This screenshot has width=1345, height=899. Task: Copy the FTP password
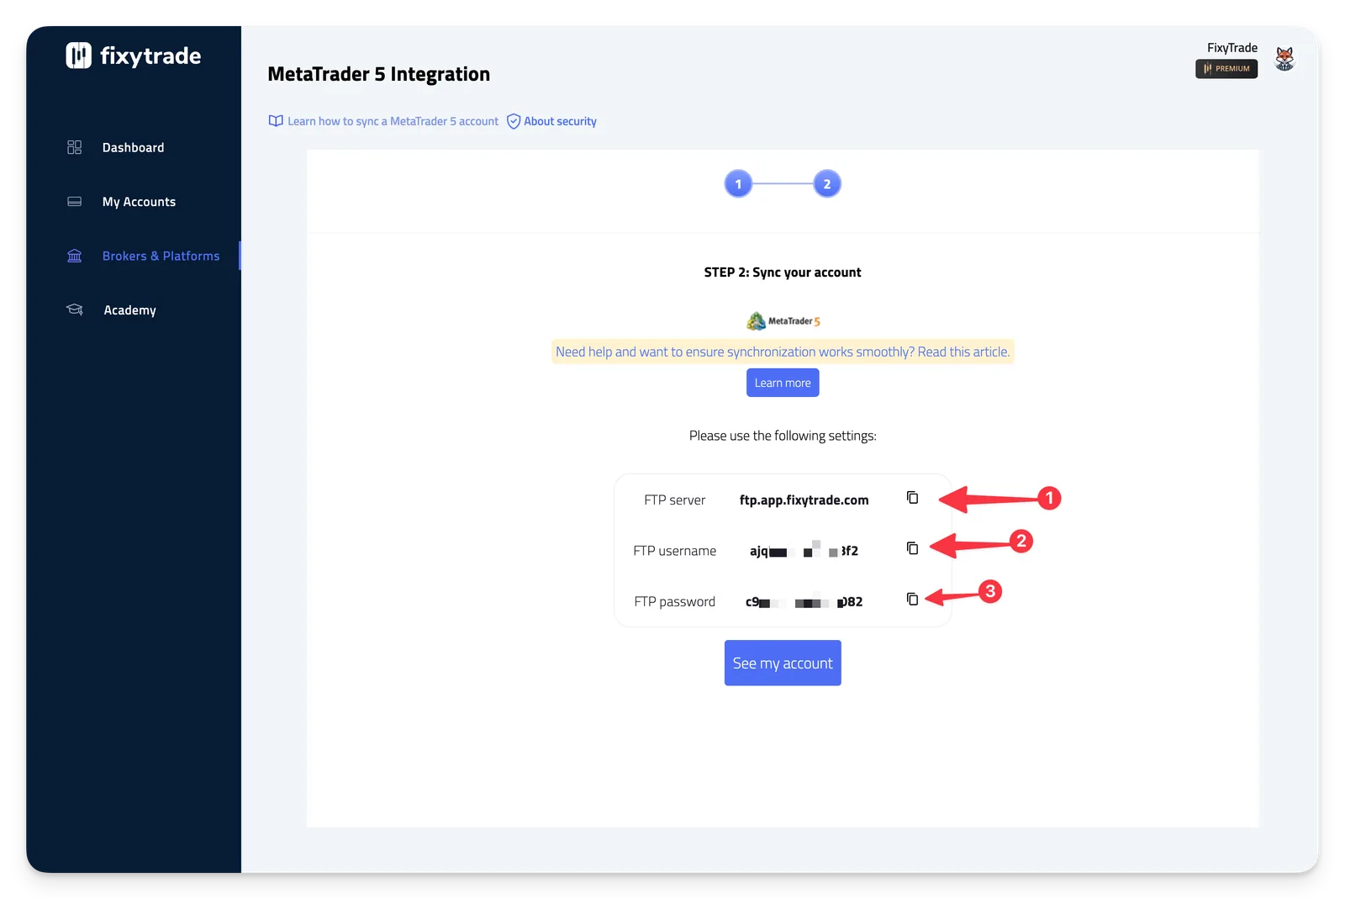[x=912, y=599]
